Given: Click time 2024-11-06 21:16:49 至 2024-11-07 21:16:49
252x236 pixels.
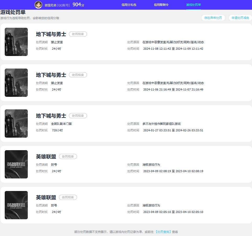Looking at the screenshot, I should tap(173, 89).
